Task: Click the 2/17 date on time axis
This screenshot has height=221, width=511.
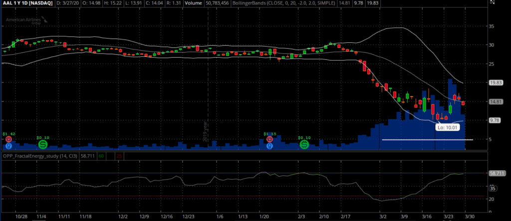Action: point(346,217)
